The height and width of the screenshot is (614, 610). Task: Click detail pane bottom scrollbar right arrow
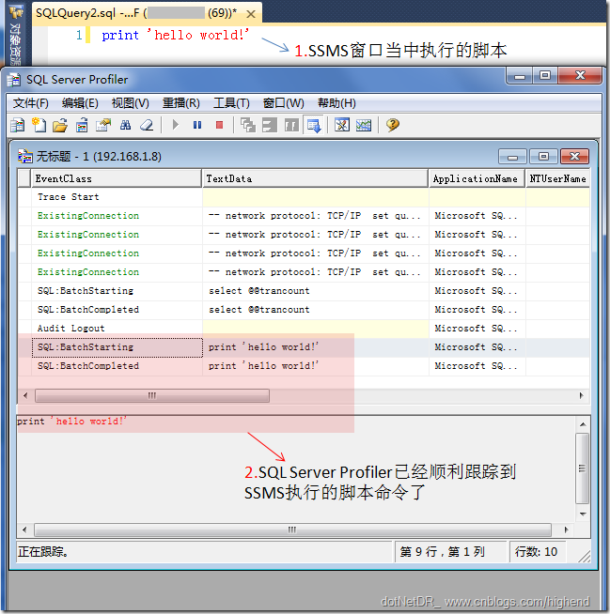tap(566, 530)
